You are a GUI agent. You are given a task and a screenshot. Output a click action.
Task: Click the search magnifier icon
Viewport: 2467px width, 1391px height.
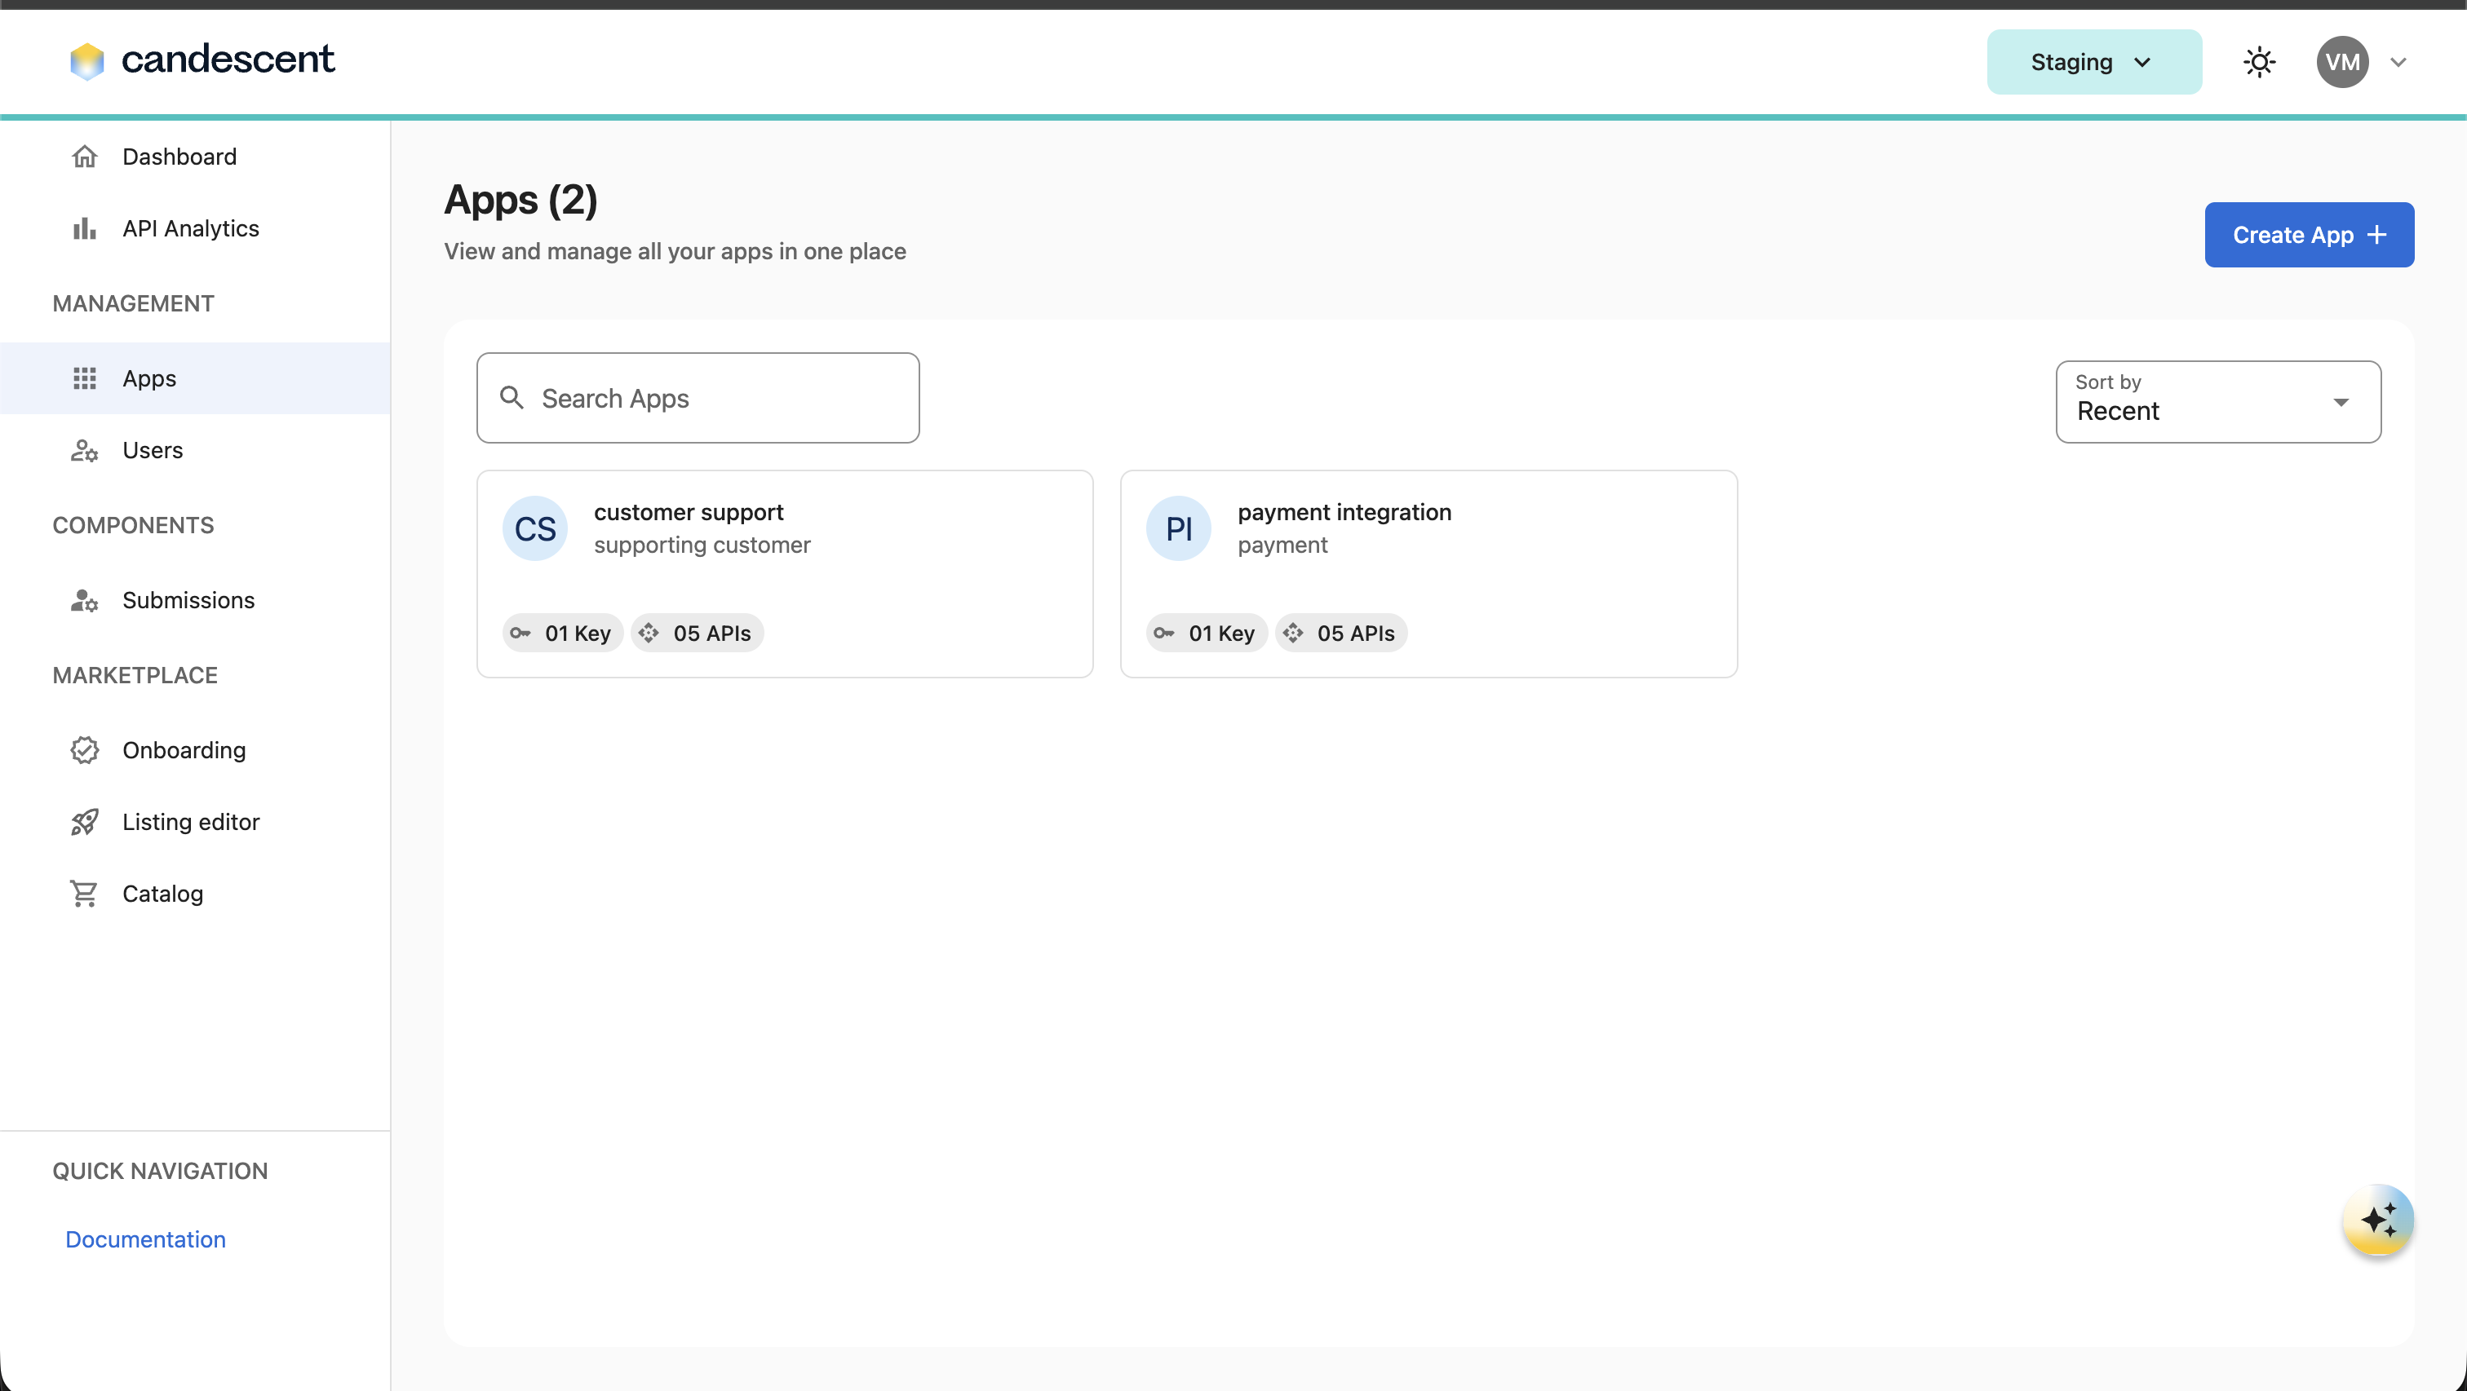click(x=512, y=397)
